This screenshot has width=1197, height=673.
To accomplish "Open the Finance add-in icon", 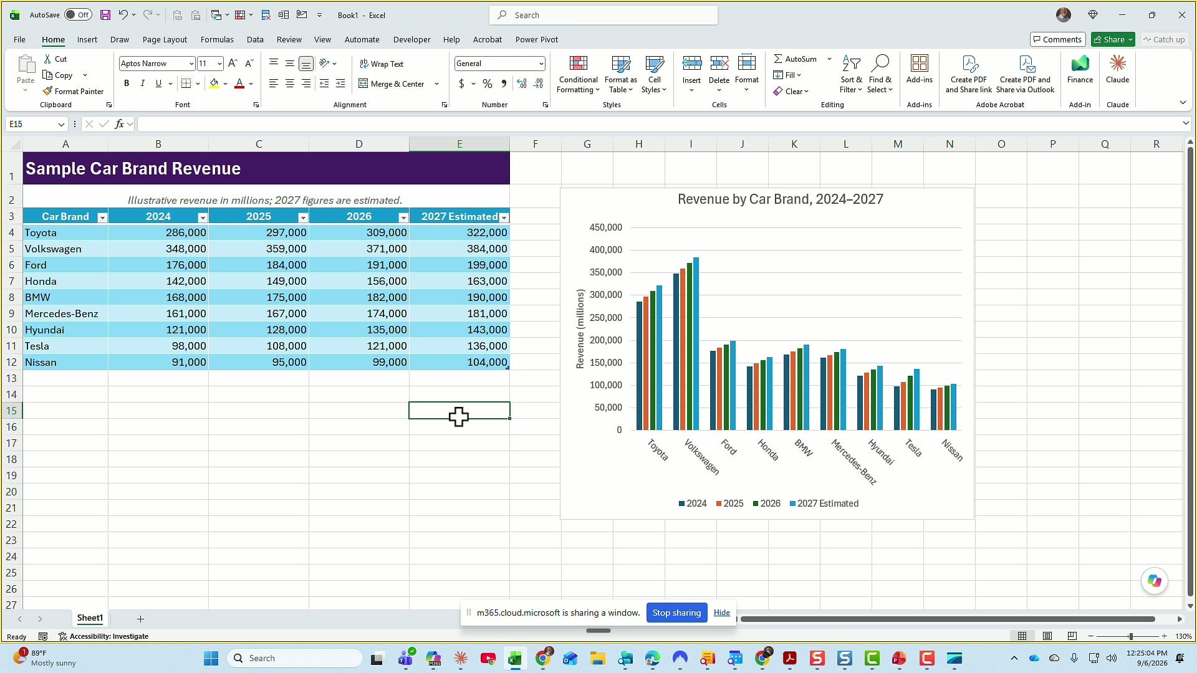I will tap(1080, 64).
